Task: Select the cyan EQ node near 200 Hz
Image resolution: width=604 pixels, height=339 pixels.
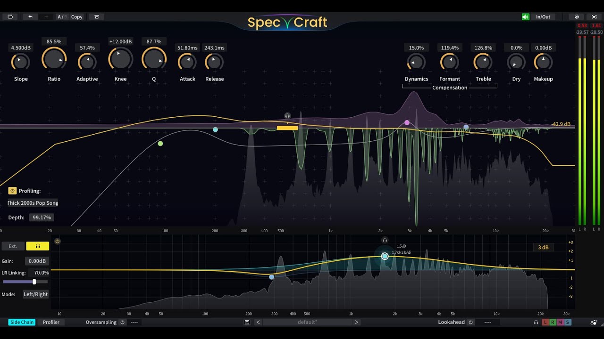Action: coord(215,129)
